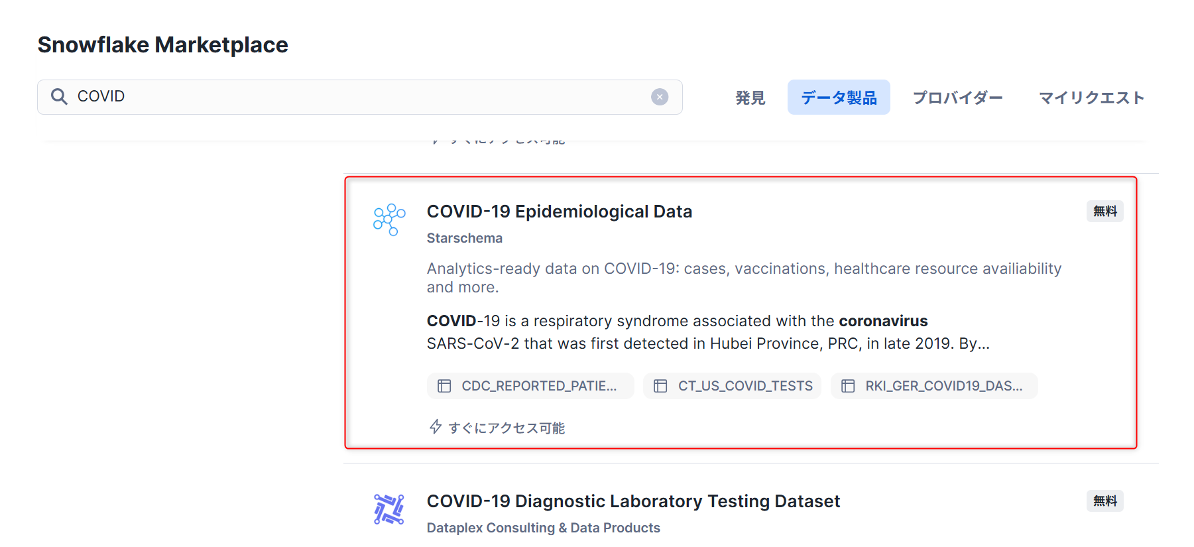Clear the COVID search text
1194x547 pixels.
(x=660, y=97)
